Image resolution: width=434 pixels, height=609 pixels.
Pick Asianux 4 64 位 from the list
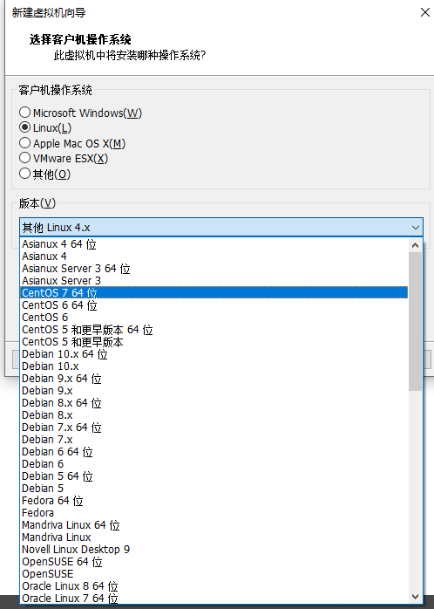coord(214,244)
